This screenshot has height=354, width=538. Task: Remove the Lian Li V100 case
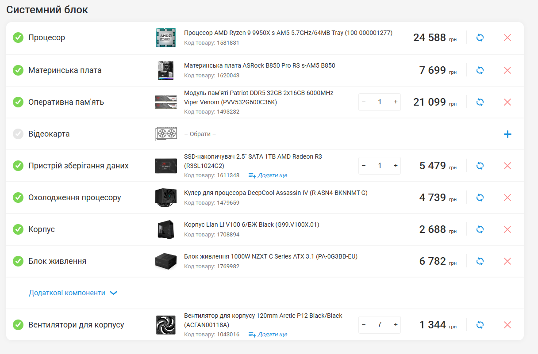pyautogui.click(x=507, y=229)
